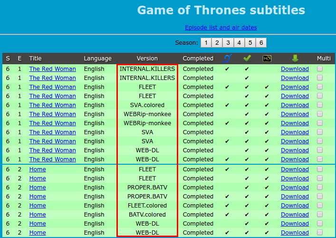Select Season 1 button
336x238 pixels.
pos(206,43)
